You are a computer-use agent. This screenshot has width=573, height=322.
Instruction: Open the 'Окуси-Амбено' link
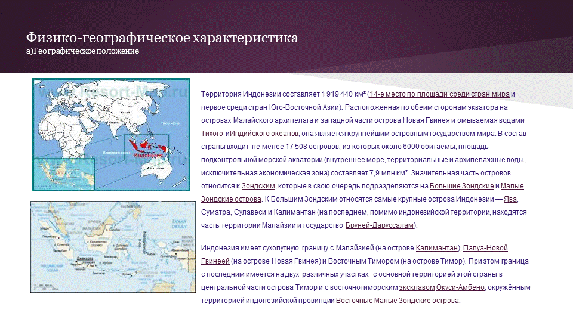pos(460,287)
